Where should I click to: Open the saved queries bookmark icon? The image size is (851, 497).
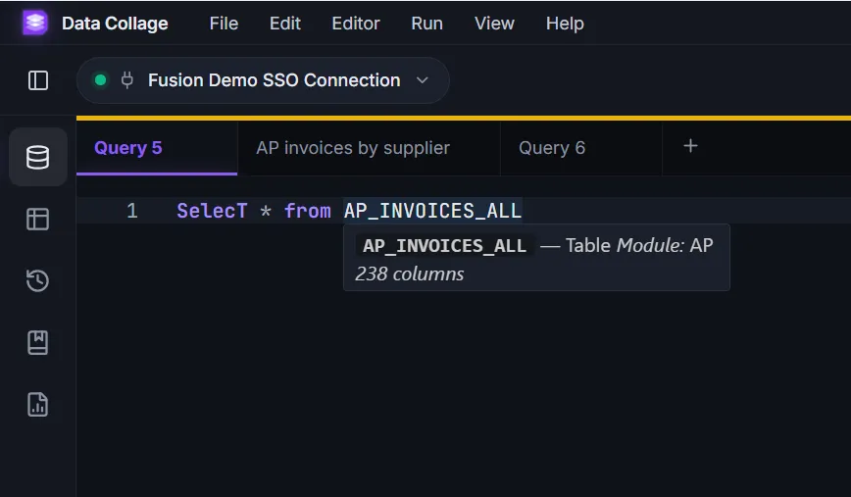pos(38,343)
